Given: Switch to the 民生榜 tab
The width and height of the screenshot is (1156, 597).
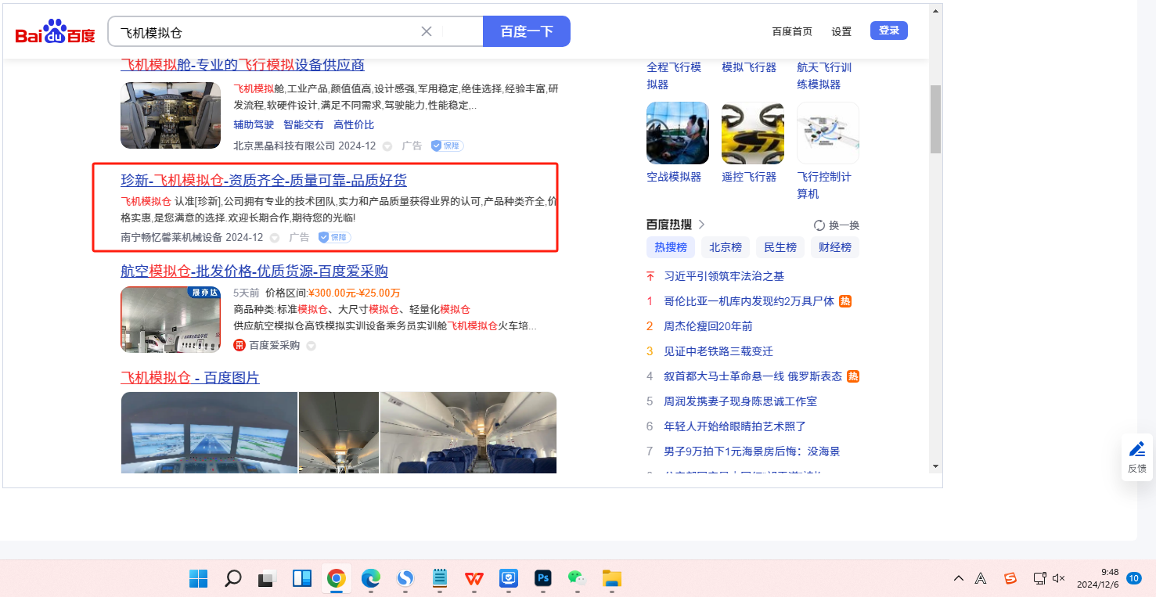Looking at the screenshot, I should coord(780,247).
